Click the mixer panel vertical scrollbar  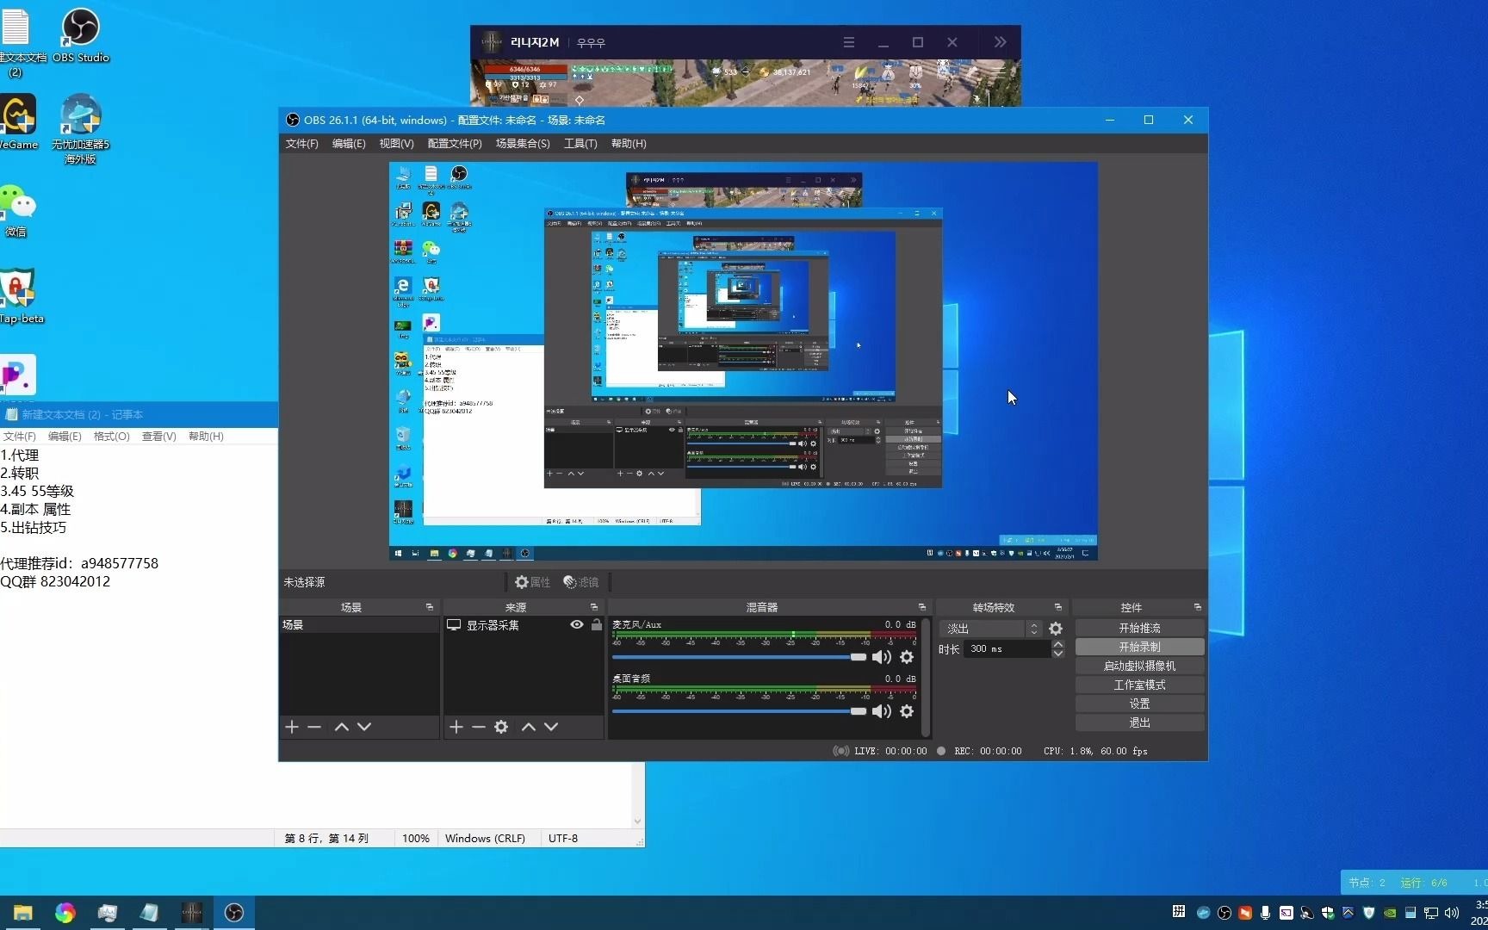pyautogui.click(x=926, y=677)
